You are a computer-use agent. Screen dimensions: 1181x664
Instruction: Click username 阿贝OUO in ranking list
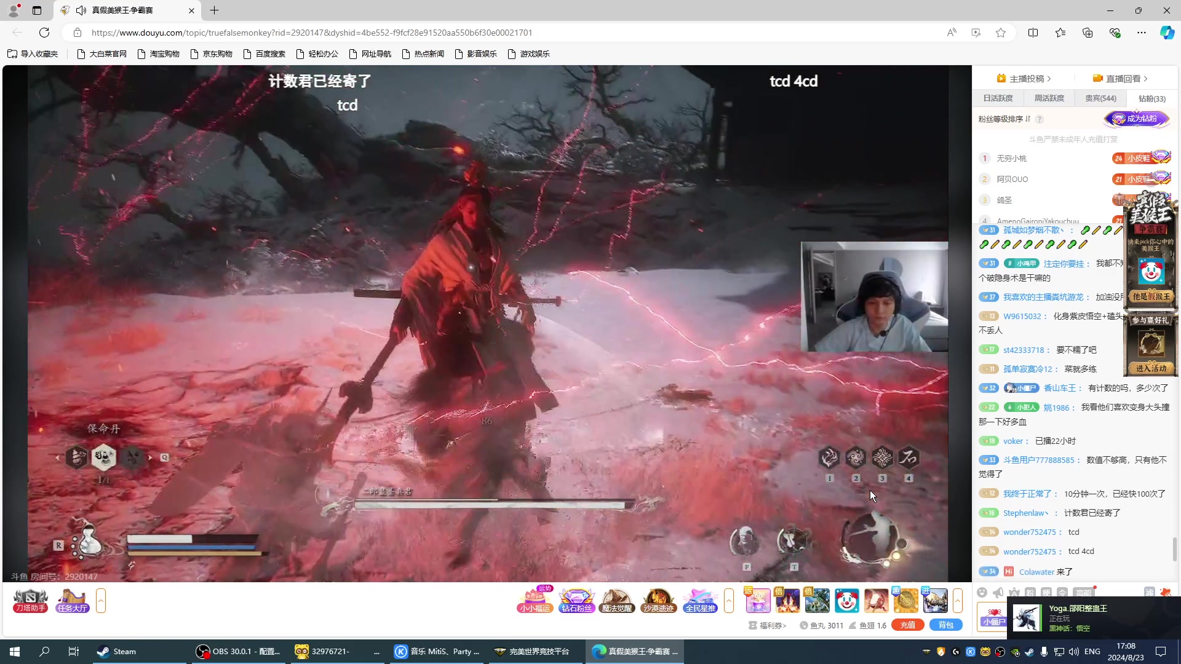click(1012, 180)
